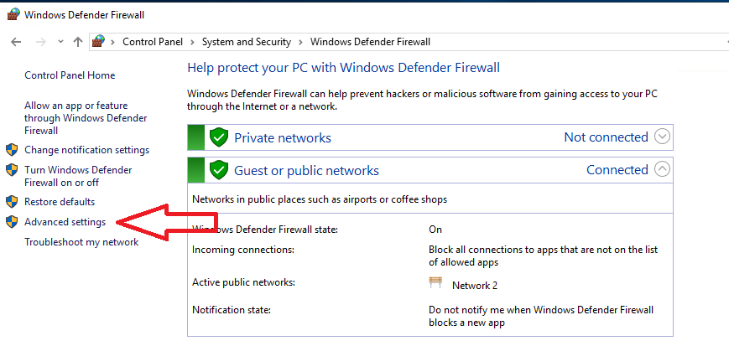Open Allow an app or feature link
Viewport: 729px width, 346px height.
[86, 118]
